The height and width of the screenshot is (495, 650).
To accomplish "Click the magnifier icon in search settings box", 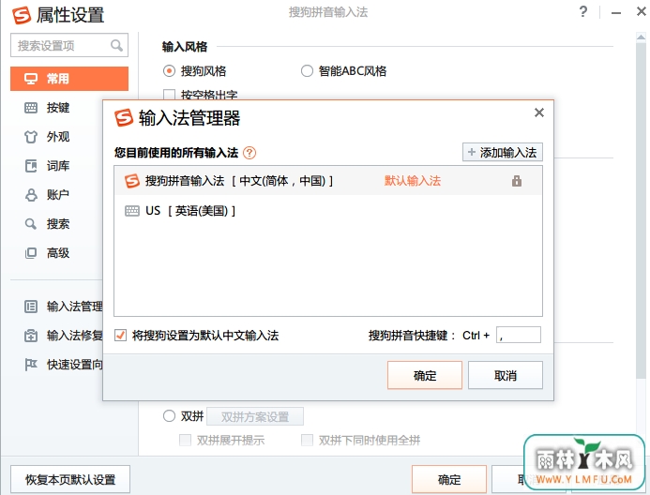I will click(x=116, y=45).
